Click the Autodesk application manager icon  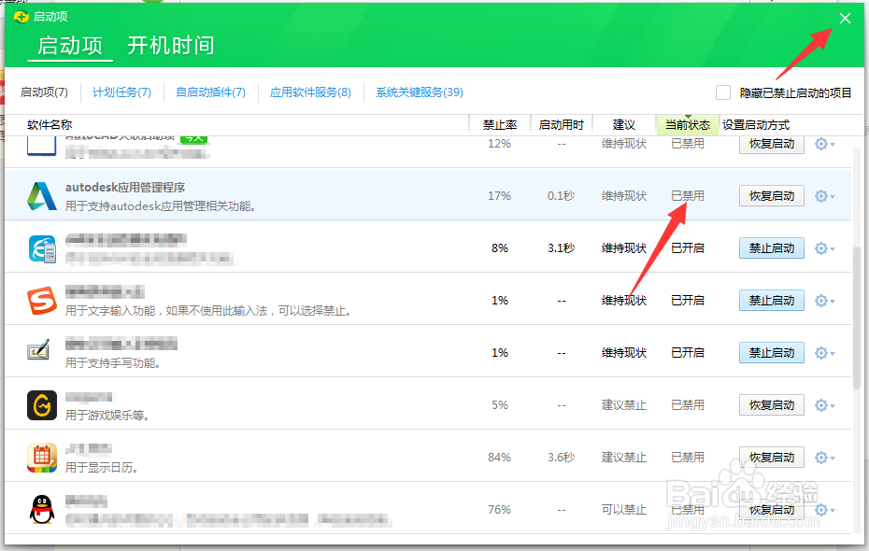tap(41, 196)
